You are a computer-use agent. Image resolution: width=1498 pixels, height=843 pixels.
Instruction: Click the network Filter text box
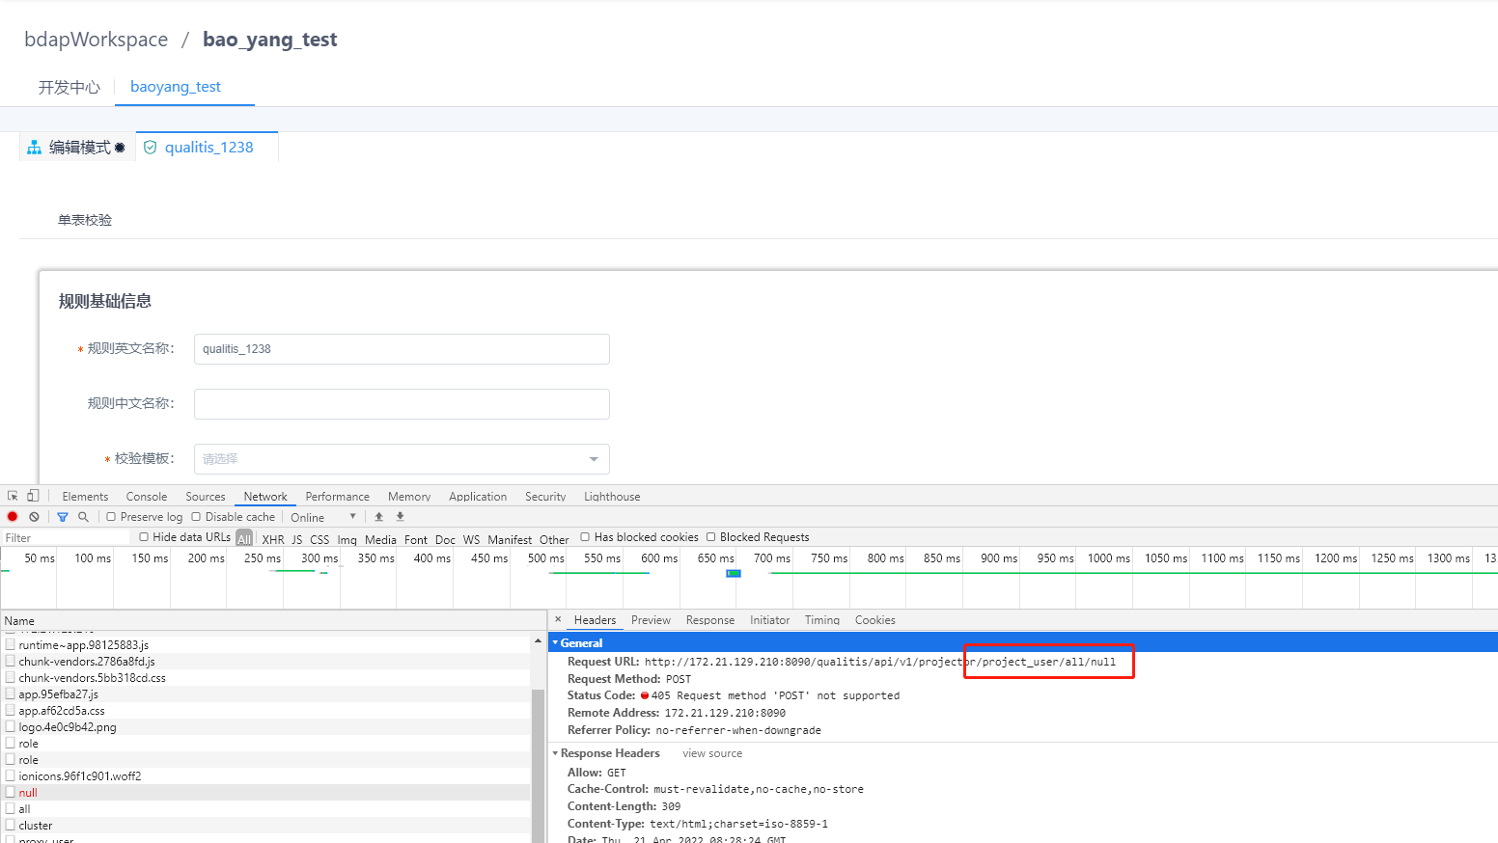coord(66,537)
